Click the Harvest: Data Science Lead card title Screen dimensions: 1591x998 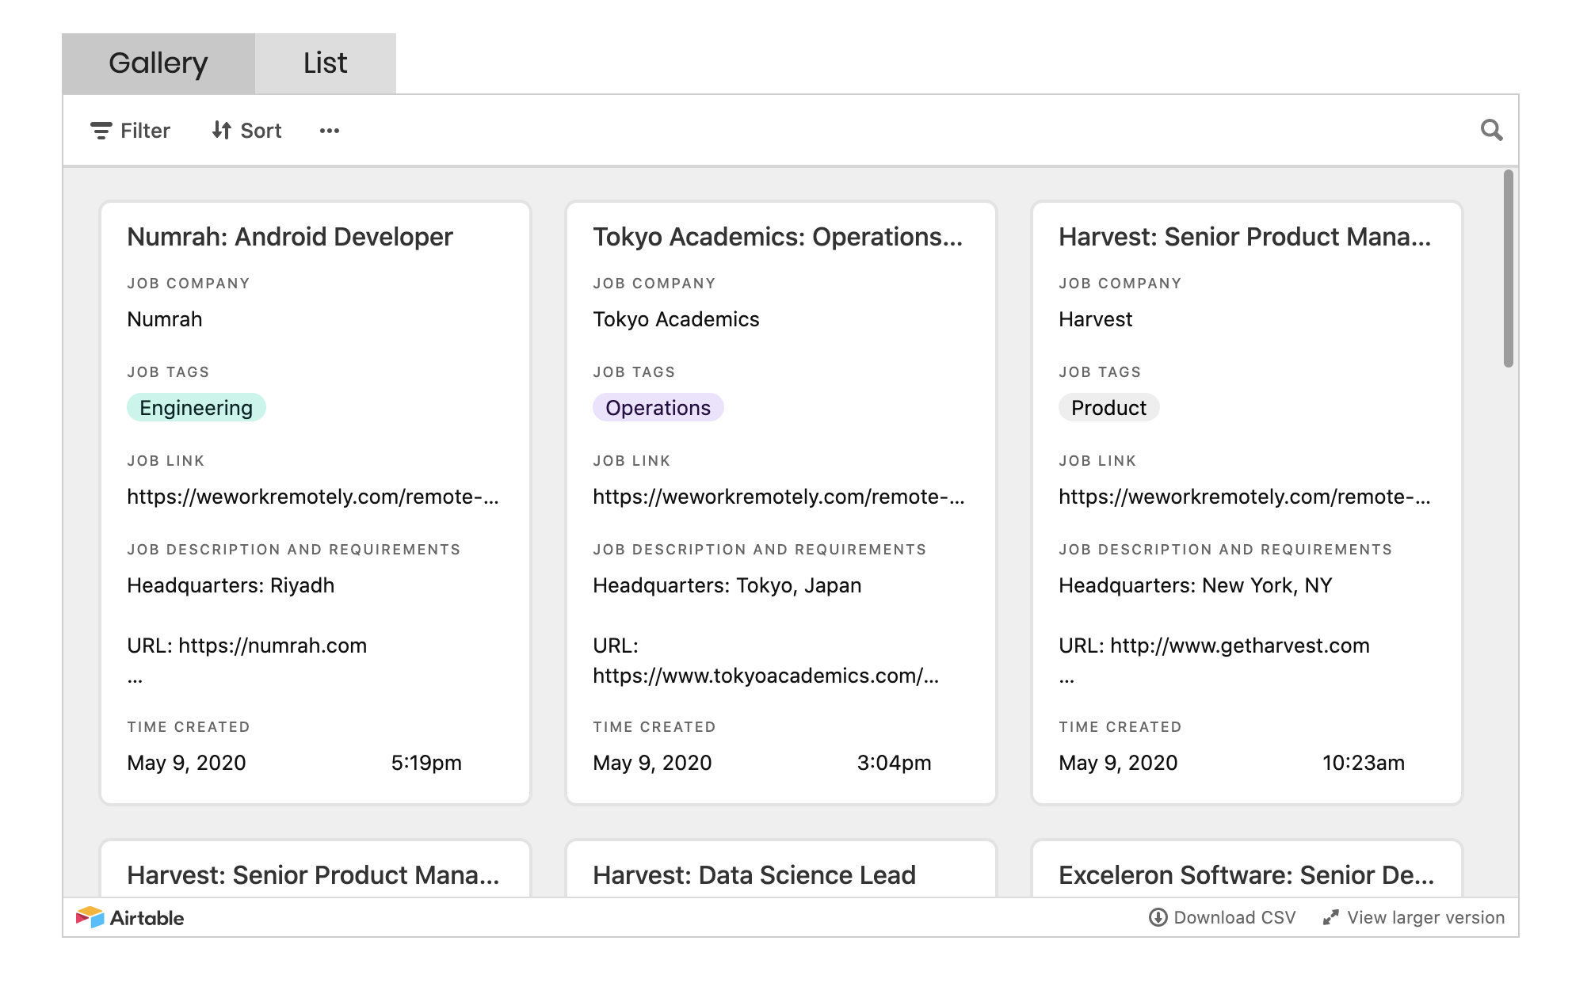coord(754,875)
